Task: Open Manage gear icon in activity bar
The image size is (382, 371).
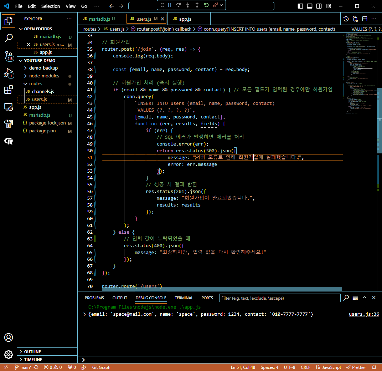Action: (9, 355)
